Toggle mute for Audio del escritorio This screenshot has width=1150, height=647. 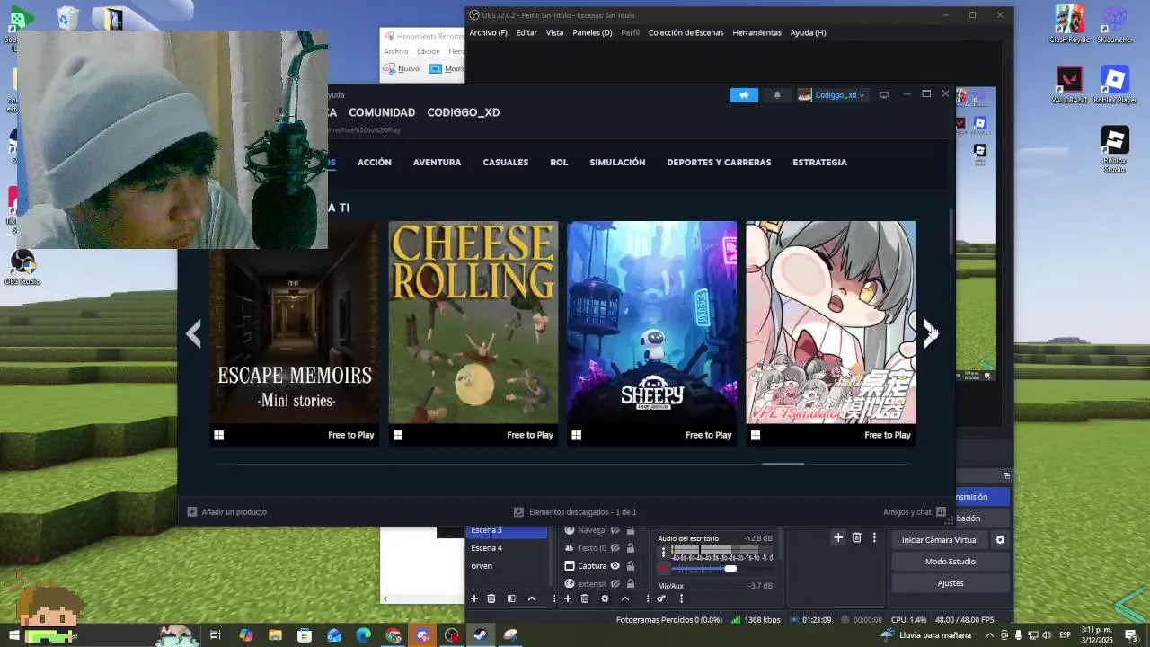click(664, 568)
